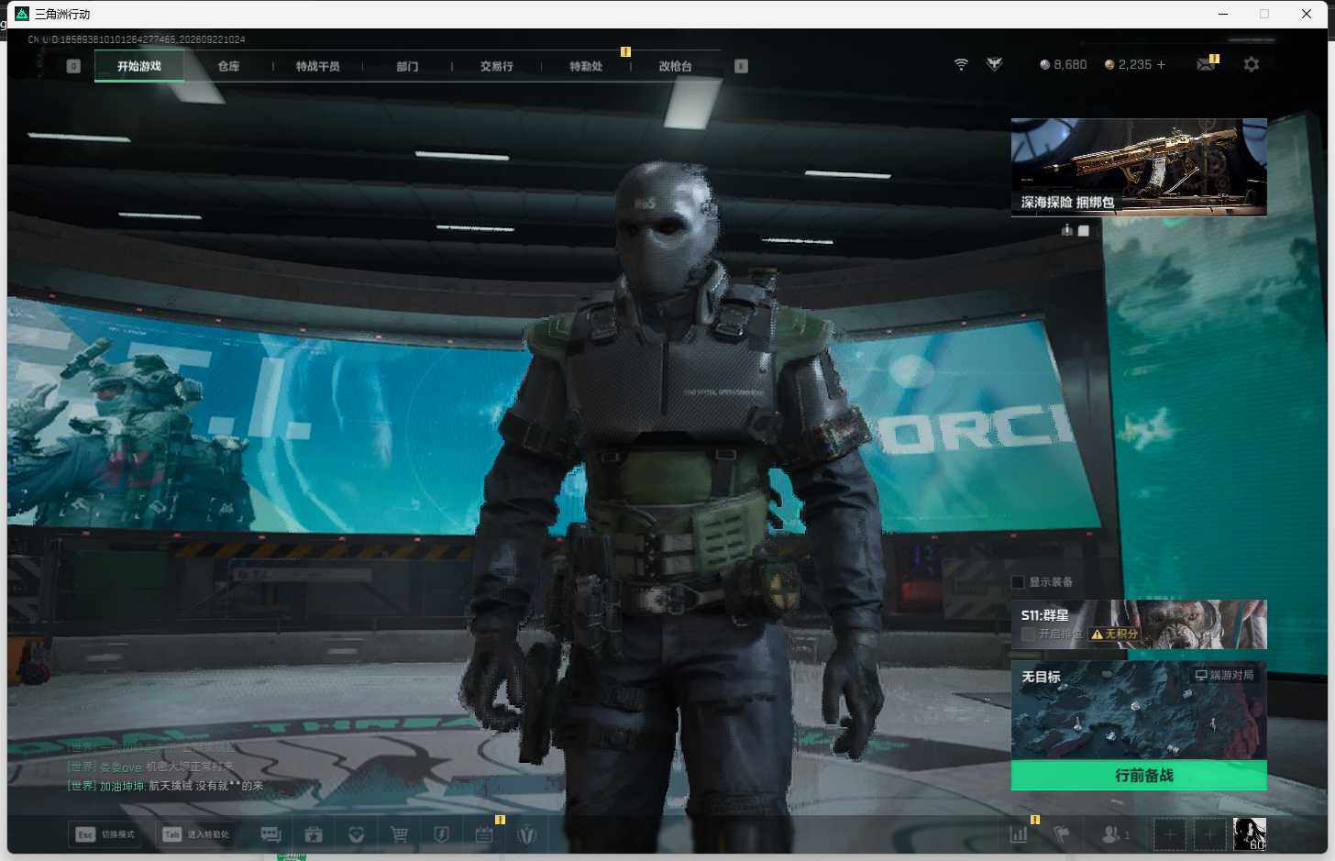Open the mail envelope icon
This screenshot has width=1335, height=861.
coord(1206,64)
